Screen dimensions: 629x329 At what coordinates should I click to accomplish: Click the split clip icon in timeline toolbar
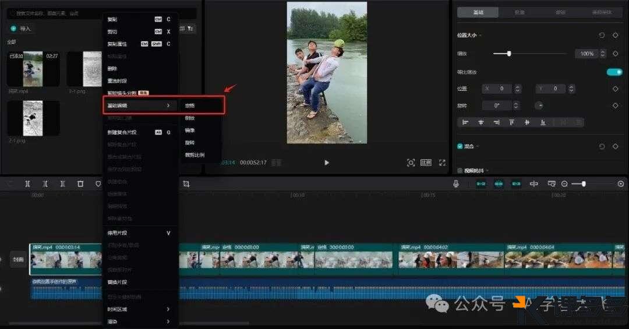click(27, 184)
